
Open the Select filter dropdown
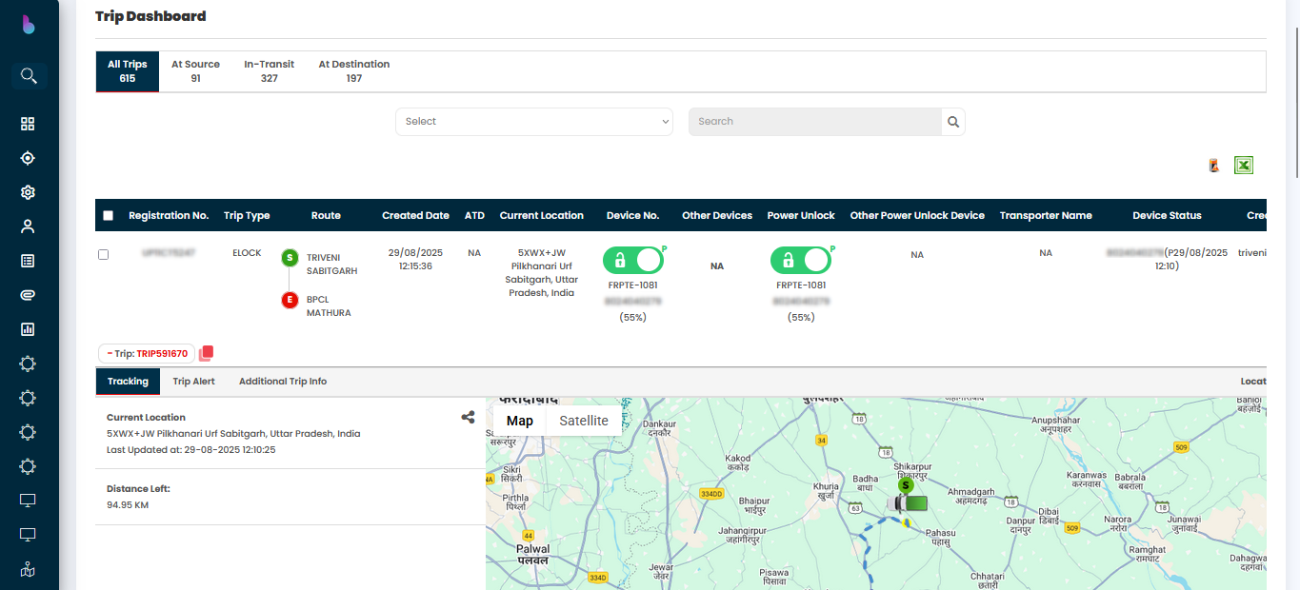pos(533,122)
